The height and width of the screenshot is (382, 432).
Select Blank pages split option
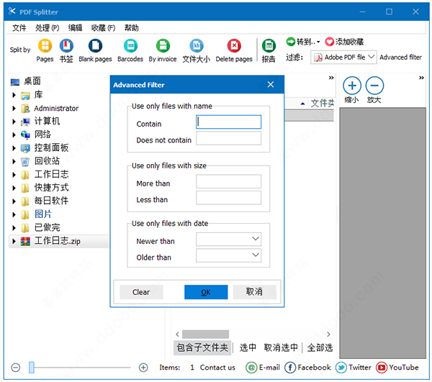(95, 46)
